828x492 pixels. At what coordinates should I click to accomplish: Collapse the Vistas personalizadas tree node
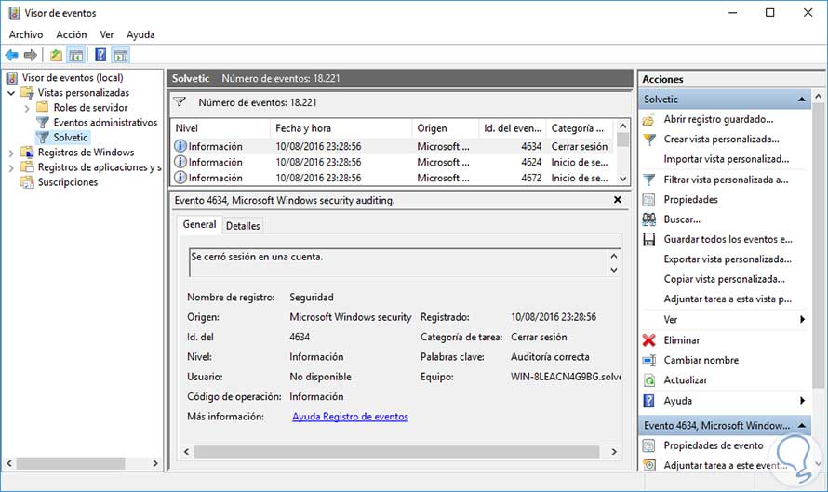pos(11,93)
